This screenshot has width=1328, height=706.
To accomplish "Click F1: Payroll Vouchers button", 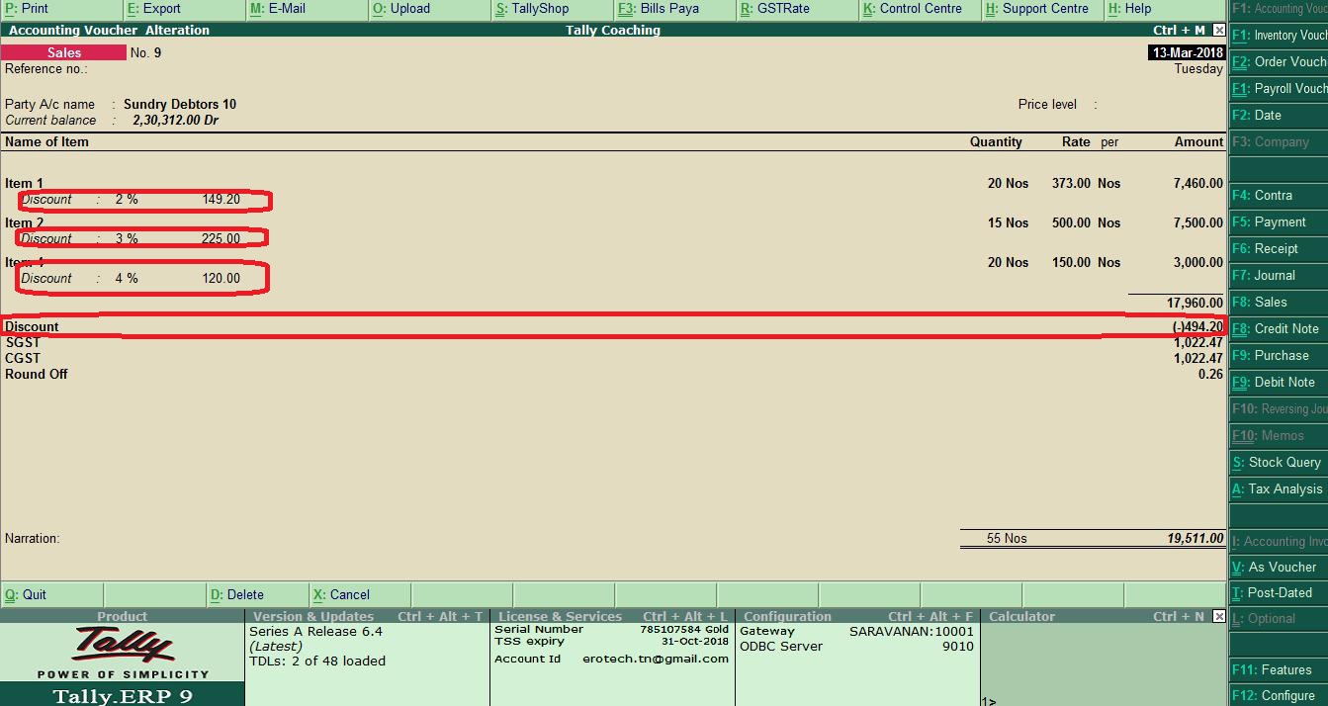I will (1279, 88).
